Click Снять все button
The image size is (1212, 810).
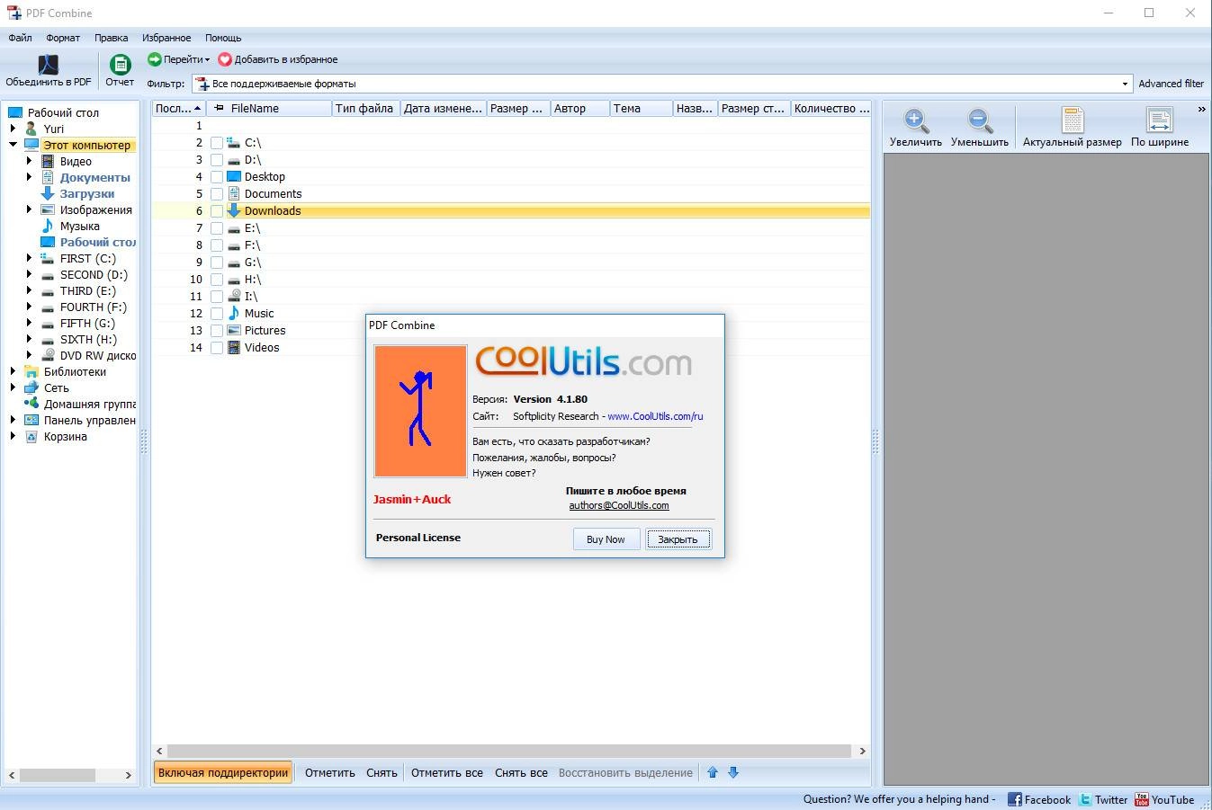click(x=521, y=772)
